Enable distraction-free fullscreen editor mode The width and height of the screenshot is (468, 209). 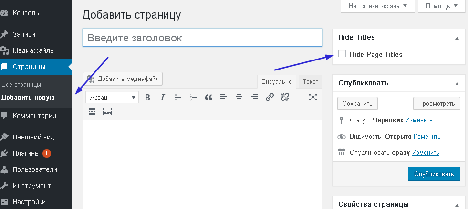(313, 97)
